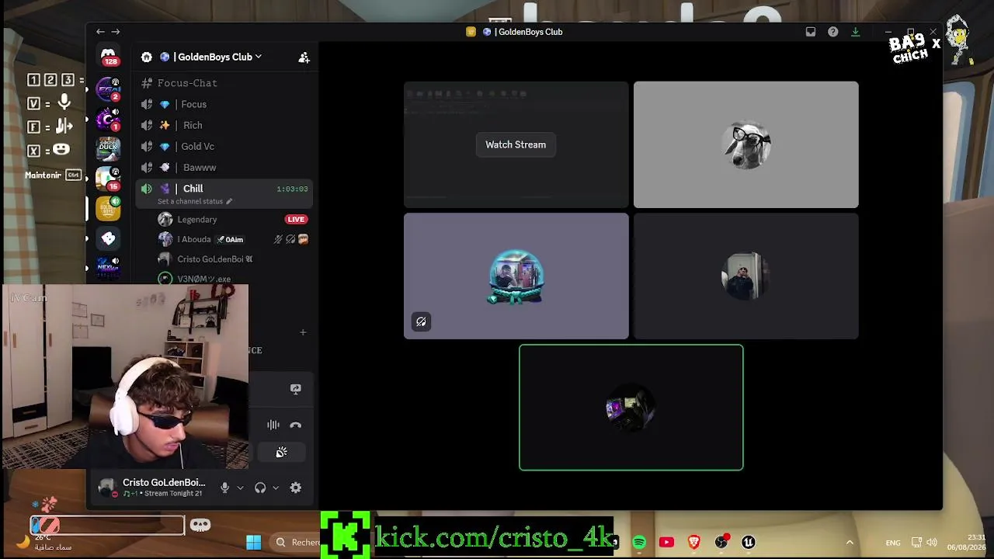
Task: Click the screen share button
Action: [x=295, y=389]
